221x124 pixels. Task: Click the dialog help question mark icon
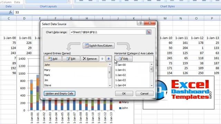tap(141, 23)
